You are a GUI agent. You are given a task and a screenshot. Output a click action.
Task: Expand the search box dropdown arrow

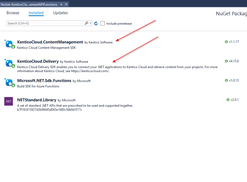point(91,23)
